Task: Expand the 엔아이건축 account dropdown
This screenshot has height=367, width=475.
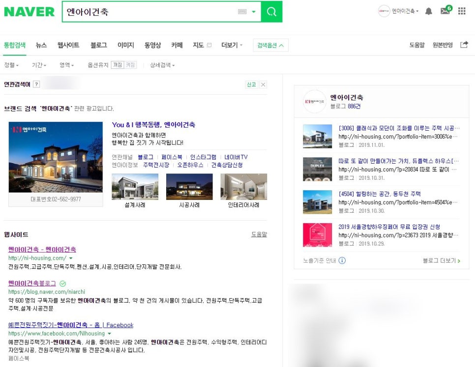Action: [x=405, y=11]
